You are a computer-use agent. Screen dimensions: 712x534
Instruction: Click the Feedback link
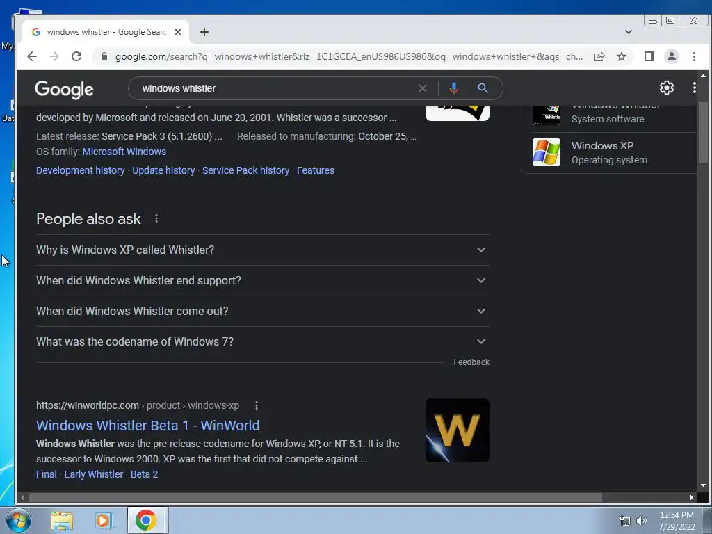pos(471,362)
